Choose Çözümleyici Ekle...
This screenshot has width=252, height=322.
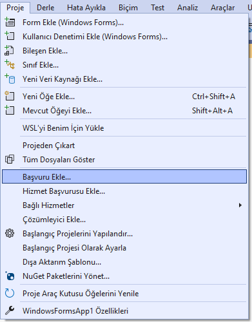tap(124, 220)
